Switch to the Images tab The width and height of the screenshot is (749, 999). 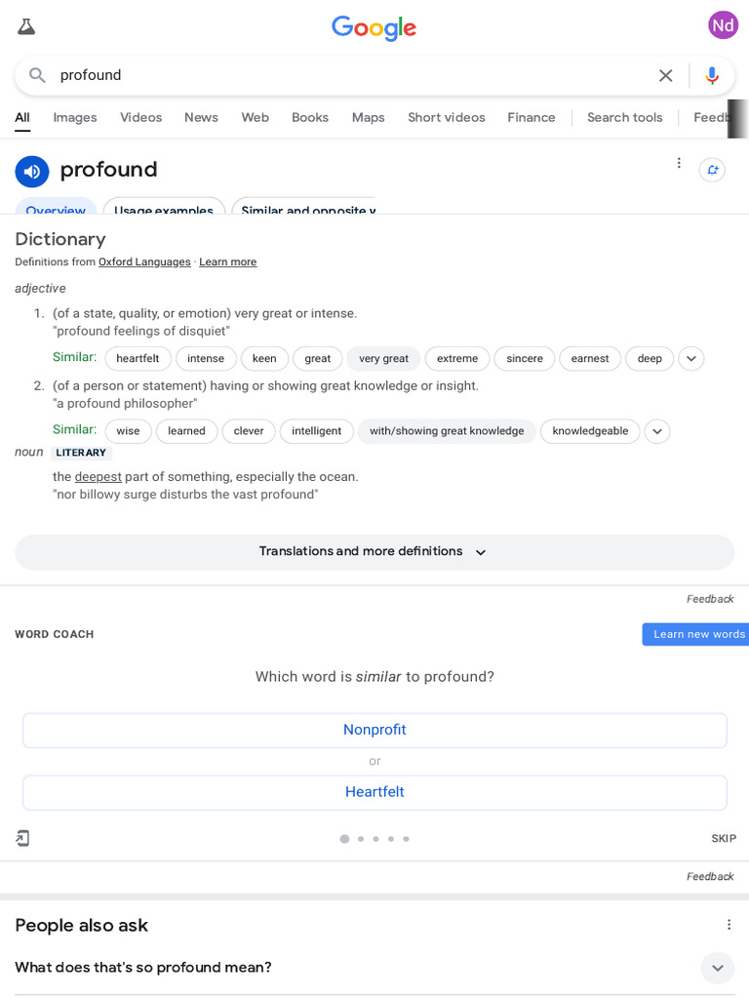pyautogui.click(x=75, y=117)
